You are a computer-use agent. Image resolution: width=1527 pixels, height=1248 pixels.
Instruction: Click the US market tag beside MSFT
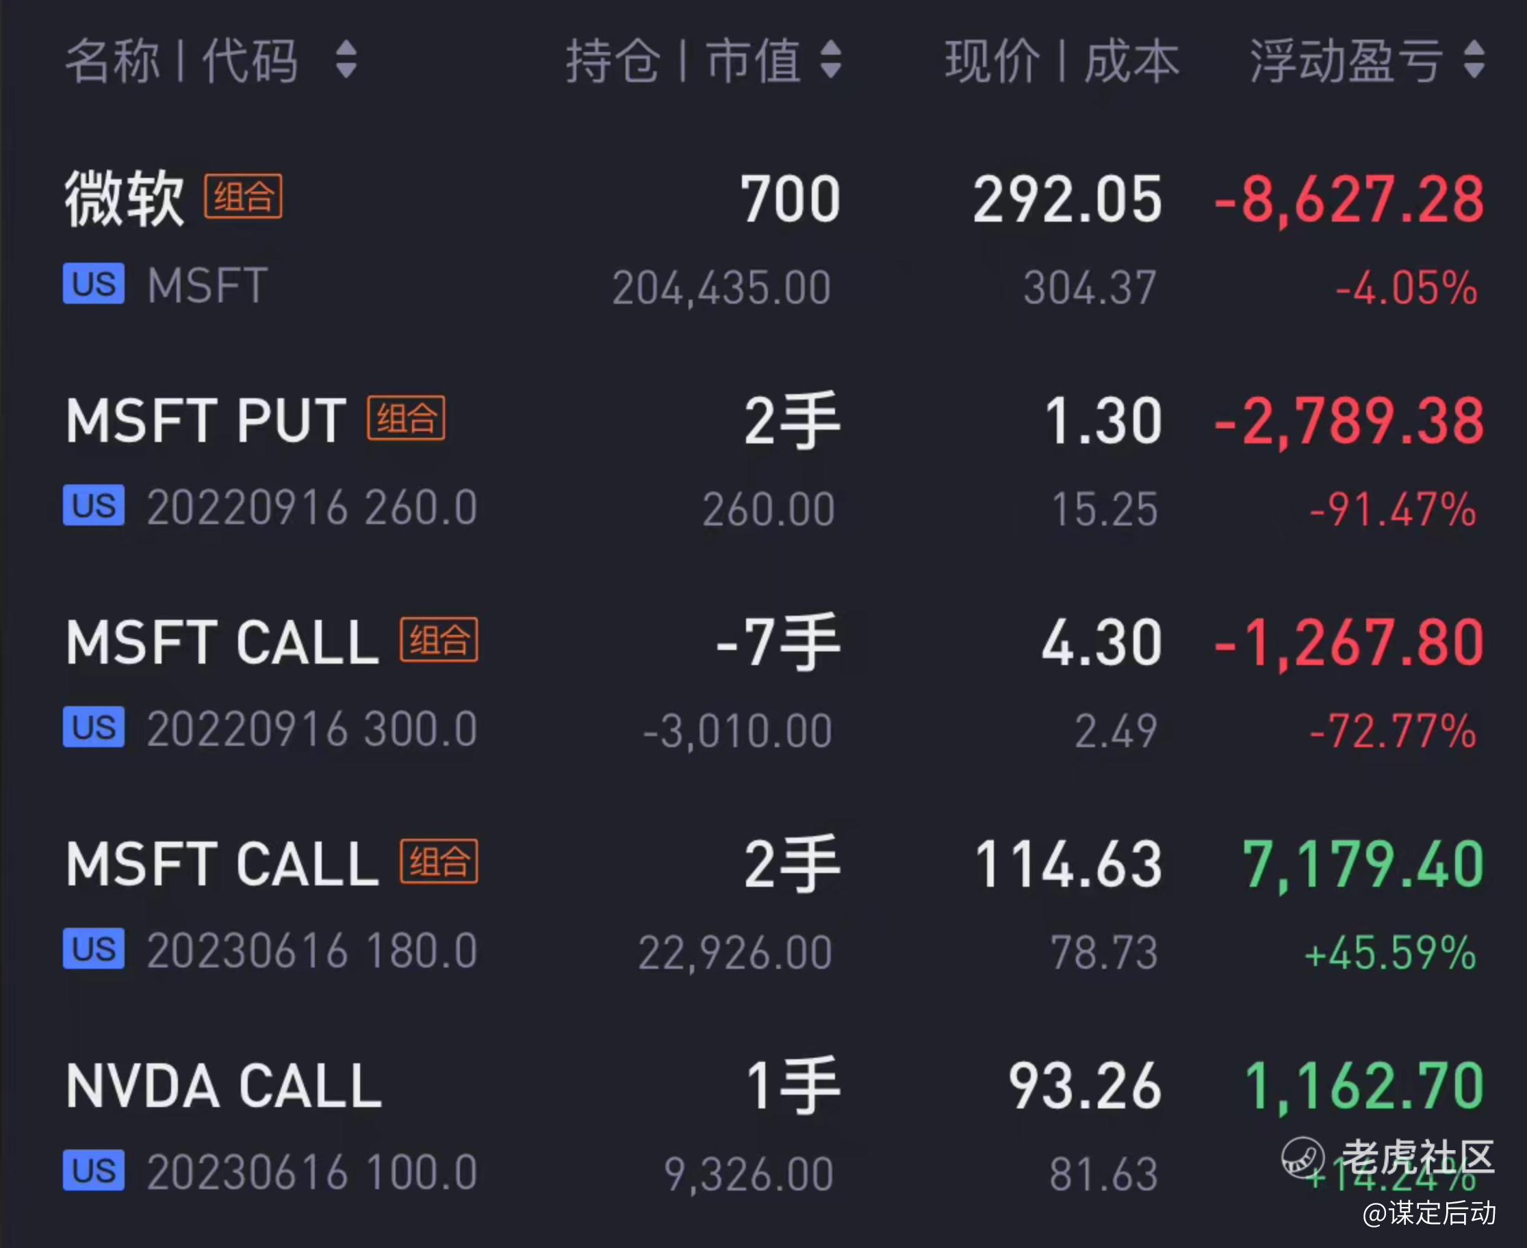point(94,284)
